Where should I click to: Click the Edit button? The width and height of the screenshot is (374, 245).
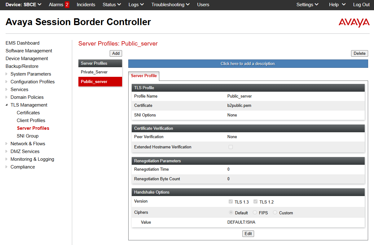(248, 234)
